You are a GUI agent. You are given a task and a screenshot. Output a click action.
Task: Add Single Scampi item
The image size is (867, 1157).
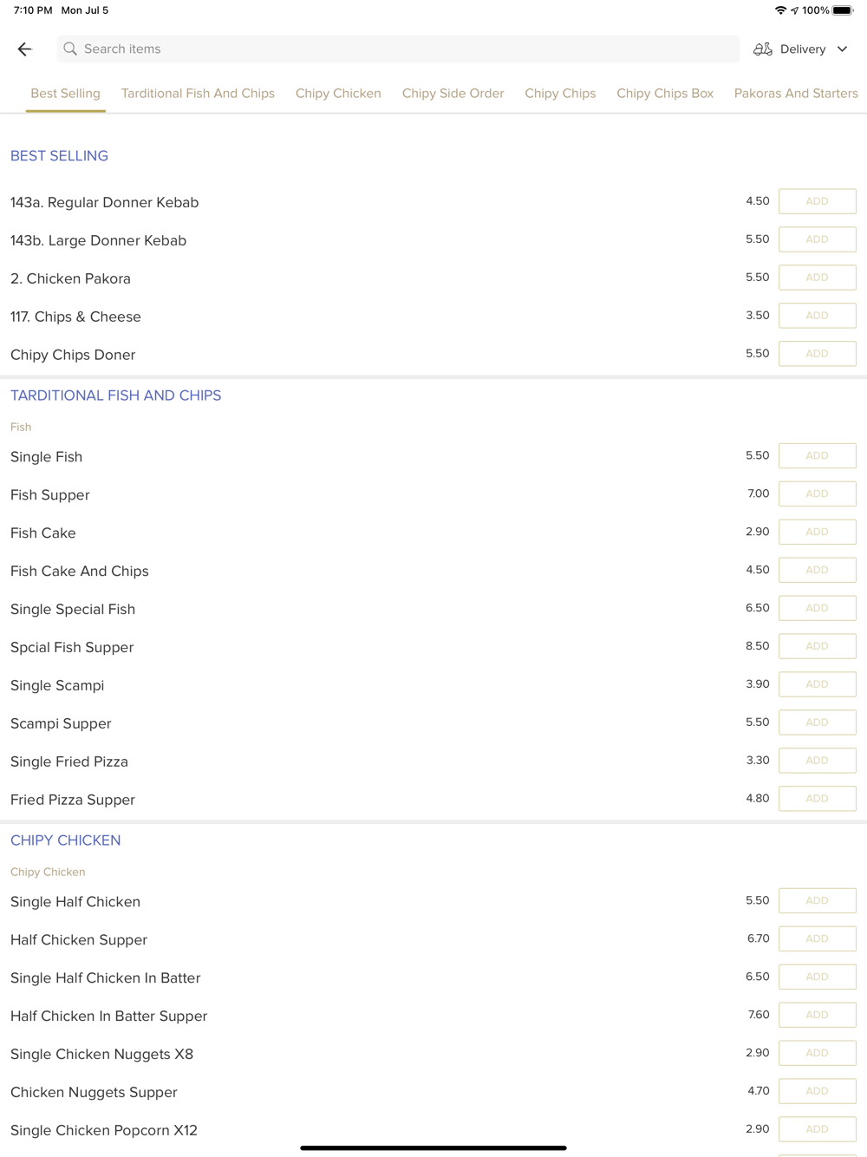tap(818, 684)
